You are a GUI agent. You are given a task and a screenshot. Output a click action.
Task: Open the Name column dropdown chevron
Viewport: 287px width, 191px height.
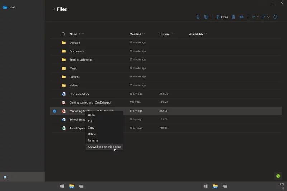[83, 34]
